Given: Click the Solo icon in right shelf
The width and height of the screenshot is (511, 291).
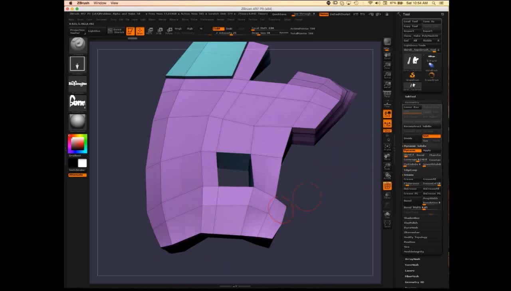Looking at the screenshot, I should (x=387, y=215).
